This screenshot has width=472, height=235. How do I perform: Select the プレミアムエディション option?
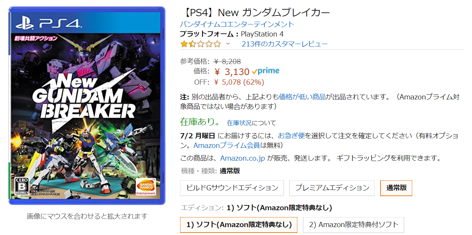coord(332,188)
